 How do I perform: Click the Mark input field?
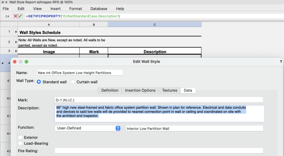click(159, 100)
